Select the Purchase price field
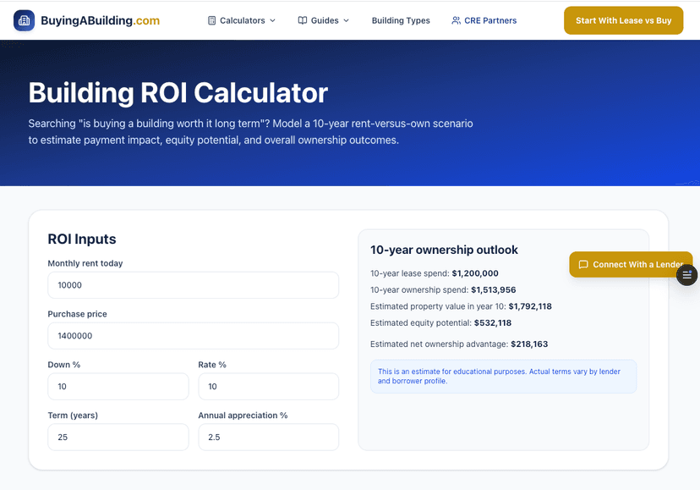The width and height of the screenshot is (700, 490). click(193, 336)
